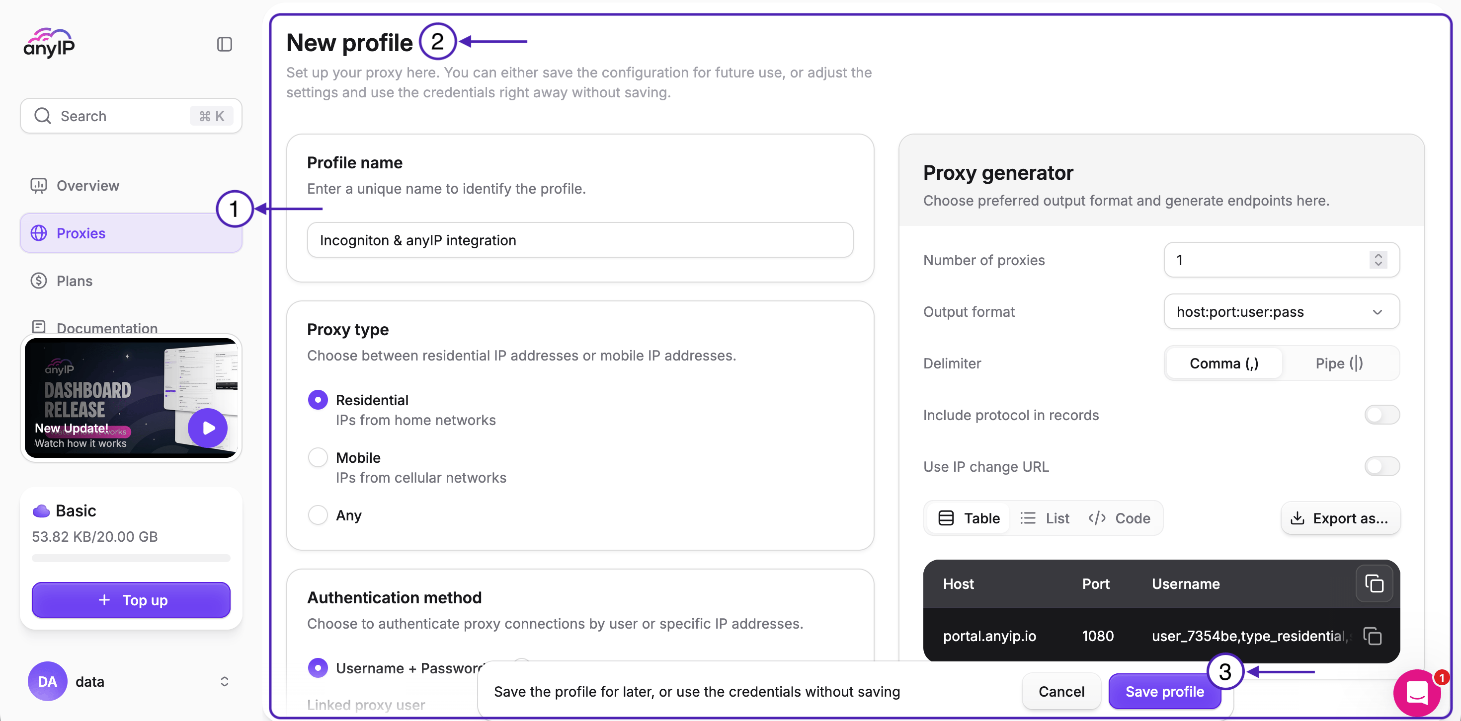1461x721 pixels.
Task: Turn on Use IP change URL
Action: coord(1381,466)
